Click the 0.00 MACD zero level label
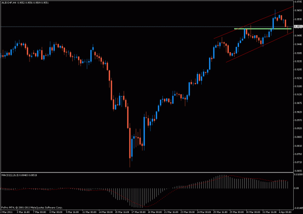 point(296,188)
